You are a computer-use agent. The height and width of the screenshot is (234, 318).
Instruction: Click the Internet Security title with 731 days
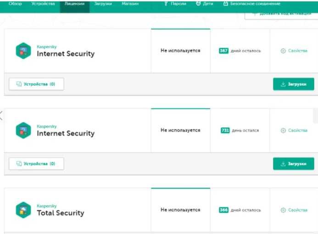66,134
